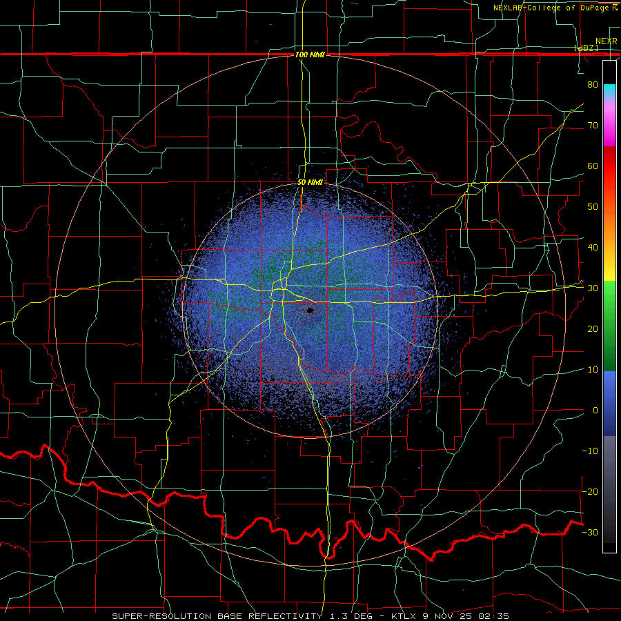
Task: Click the 10 value on the dBZ scale
Action: click(x=593, y=370)
